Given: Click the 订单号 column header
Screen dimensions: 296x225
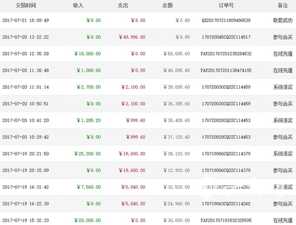Looking at the screenshot, I should (x=226, y=5).
